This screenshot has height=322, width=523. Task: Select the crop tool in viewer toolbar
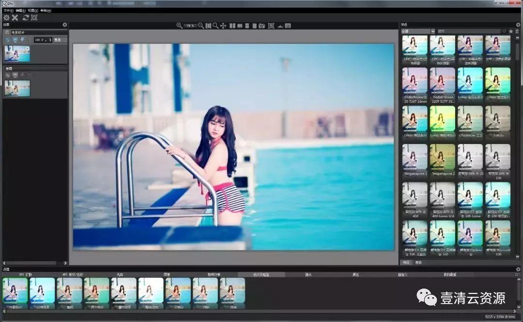271,26
